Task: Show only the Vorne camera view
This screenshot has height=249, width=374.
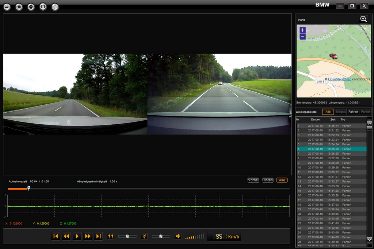Action: (253, 180)
